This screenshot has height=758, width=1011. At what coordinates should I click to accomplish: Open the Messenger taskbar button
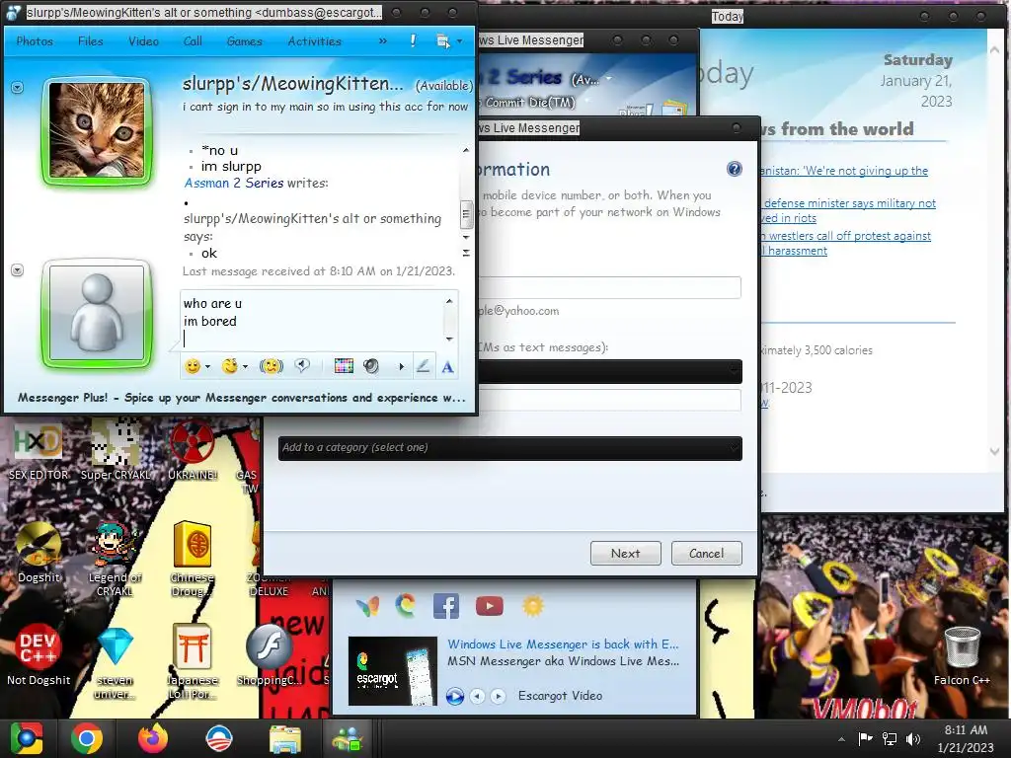point(349,738)
